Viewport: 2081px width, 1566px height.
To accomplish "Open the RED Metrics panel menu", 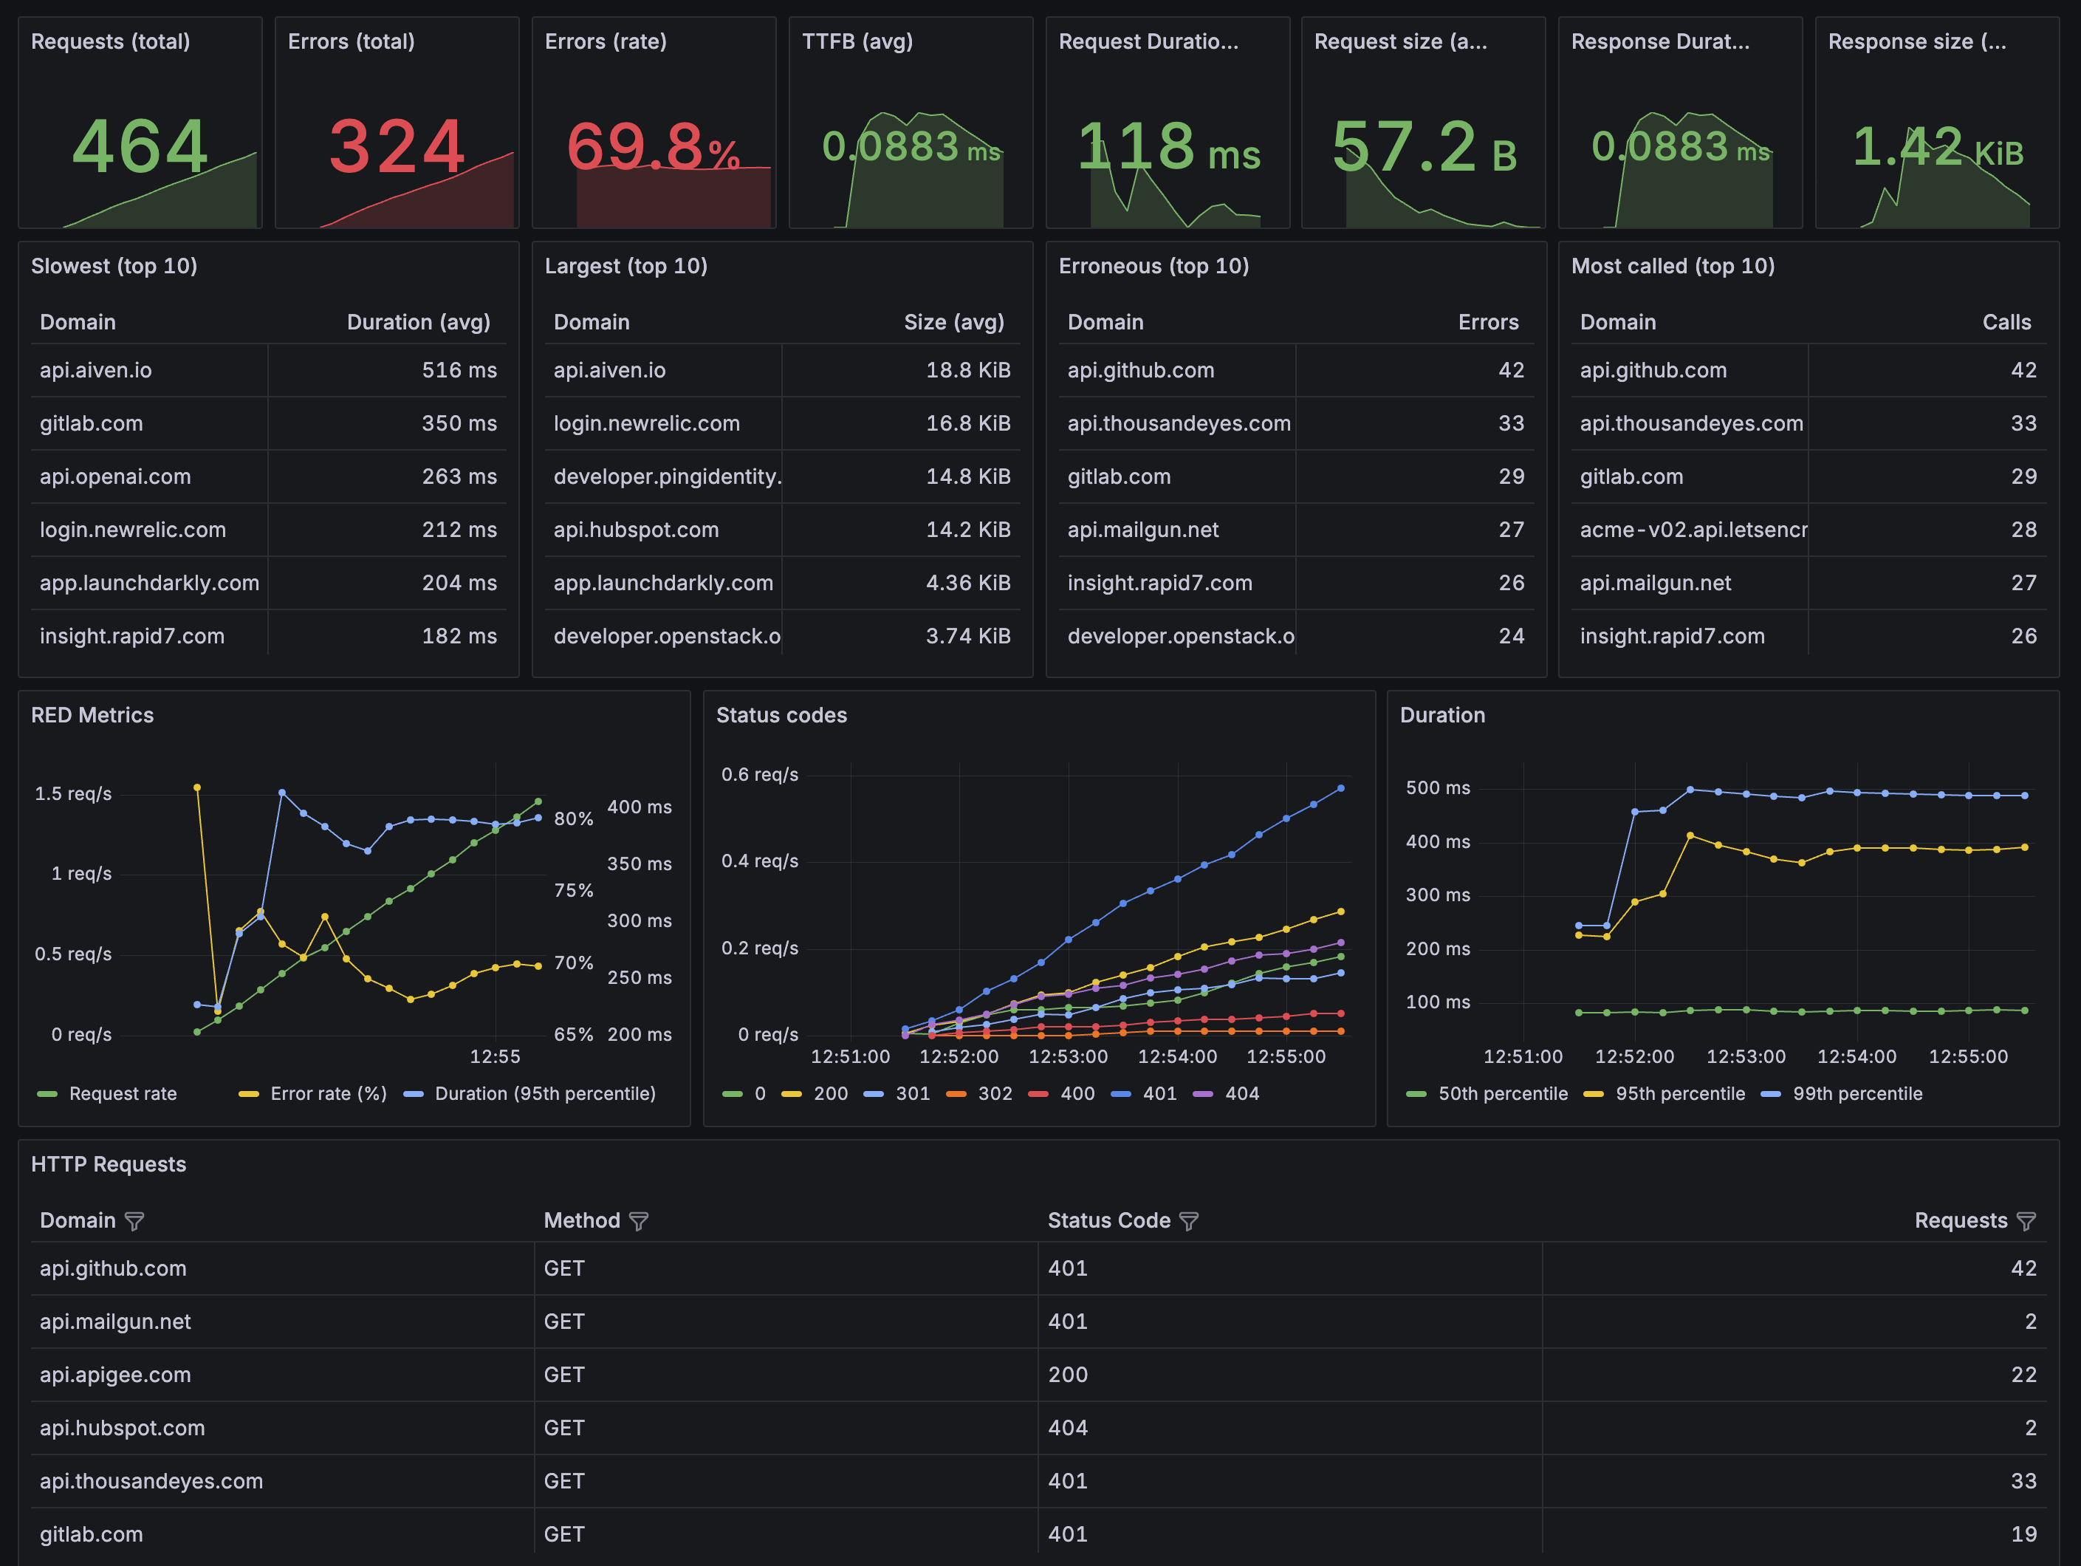I will pos(92,715).
